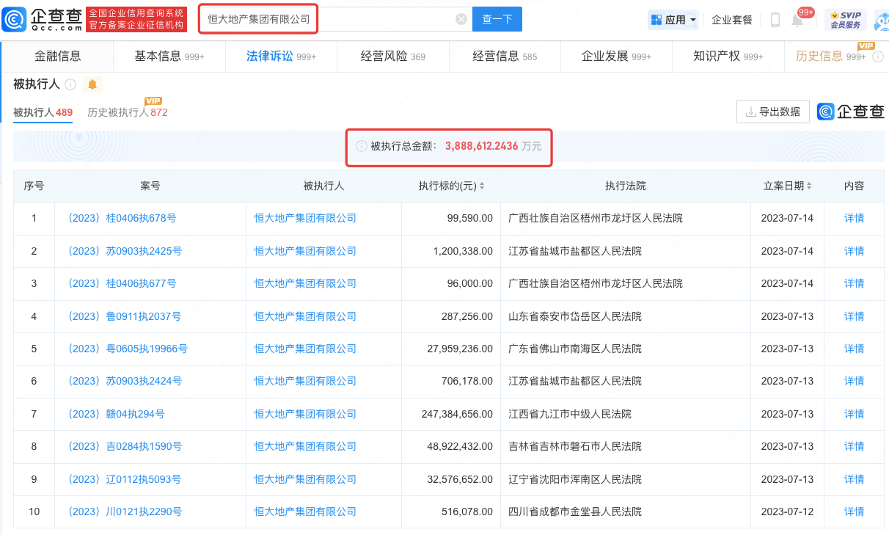The width and height of the screenshot is (889, 535).
Task: Switch to the 知识产权 tab
Action: [728, 57]
